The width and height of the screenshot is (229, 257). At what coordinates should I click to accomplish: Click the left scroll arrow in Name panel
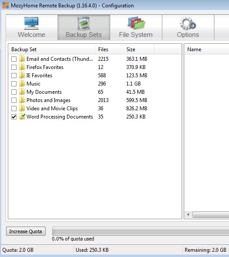point(188,214)
